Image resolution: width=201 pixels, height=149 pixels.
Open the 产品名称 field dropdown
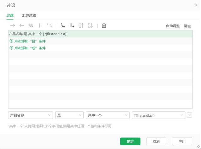pos(31,115)
